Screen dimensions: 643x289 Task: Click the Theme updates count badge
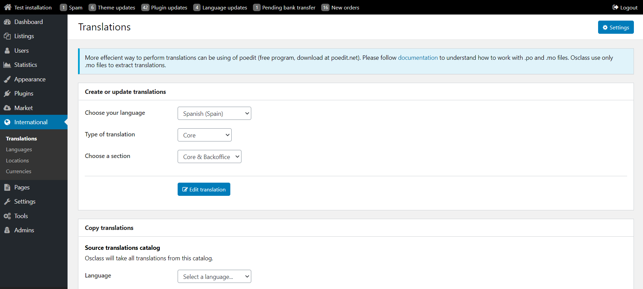pyautogui.click(x=92, y=7)
